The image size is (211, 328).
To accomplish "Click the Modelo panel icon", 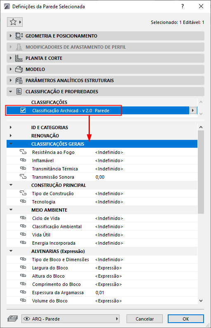I will click(19, 69).
